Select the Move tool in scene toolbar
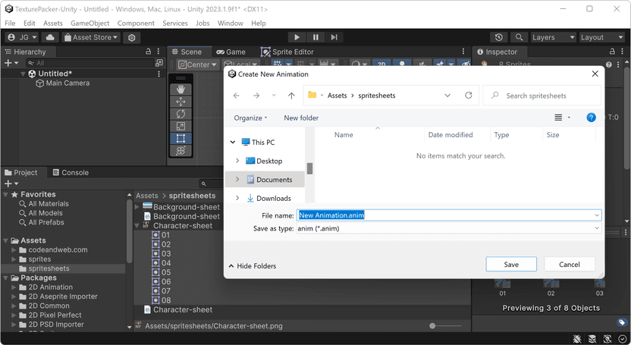This screenshot has width=631, height=345. [181, 102]
